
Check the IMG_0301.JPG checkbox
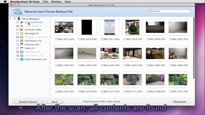pos(125,65)
